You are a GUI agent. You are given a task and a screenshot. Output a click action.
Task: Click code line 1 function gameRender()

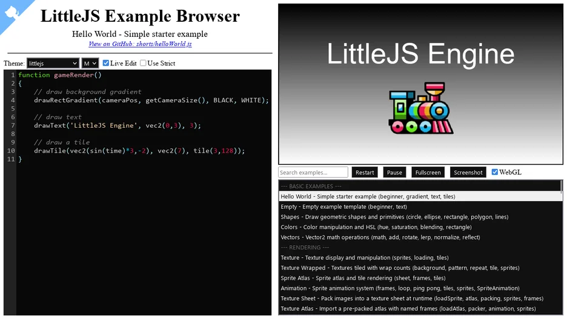pos(60,75)
